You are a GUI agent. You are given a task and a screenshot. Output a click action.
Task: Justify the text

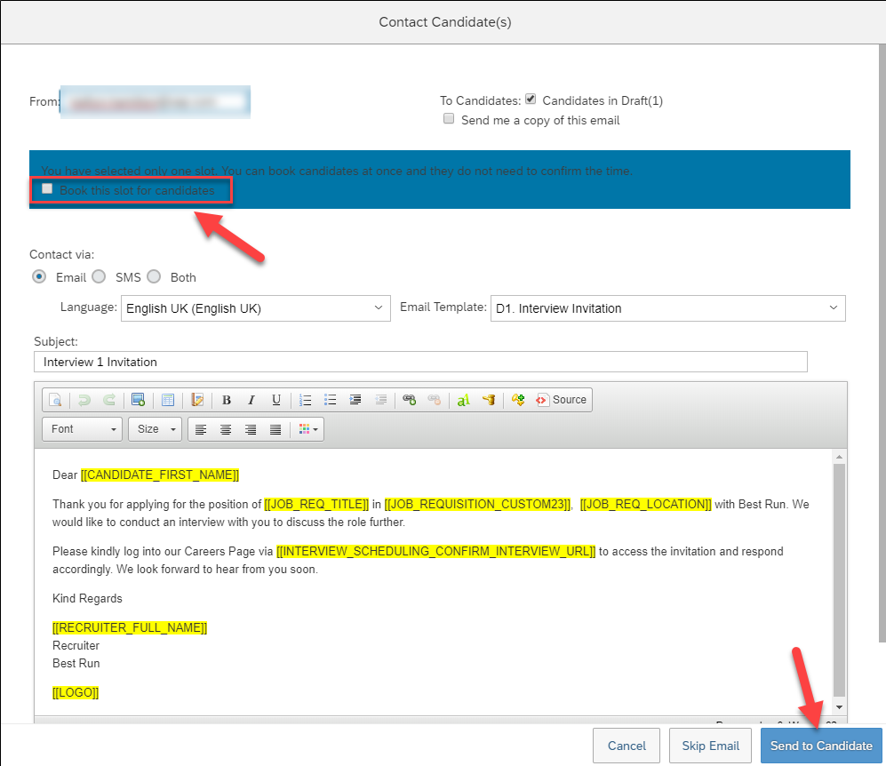pyautogui.click(x=275, y=429)
